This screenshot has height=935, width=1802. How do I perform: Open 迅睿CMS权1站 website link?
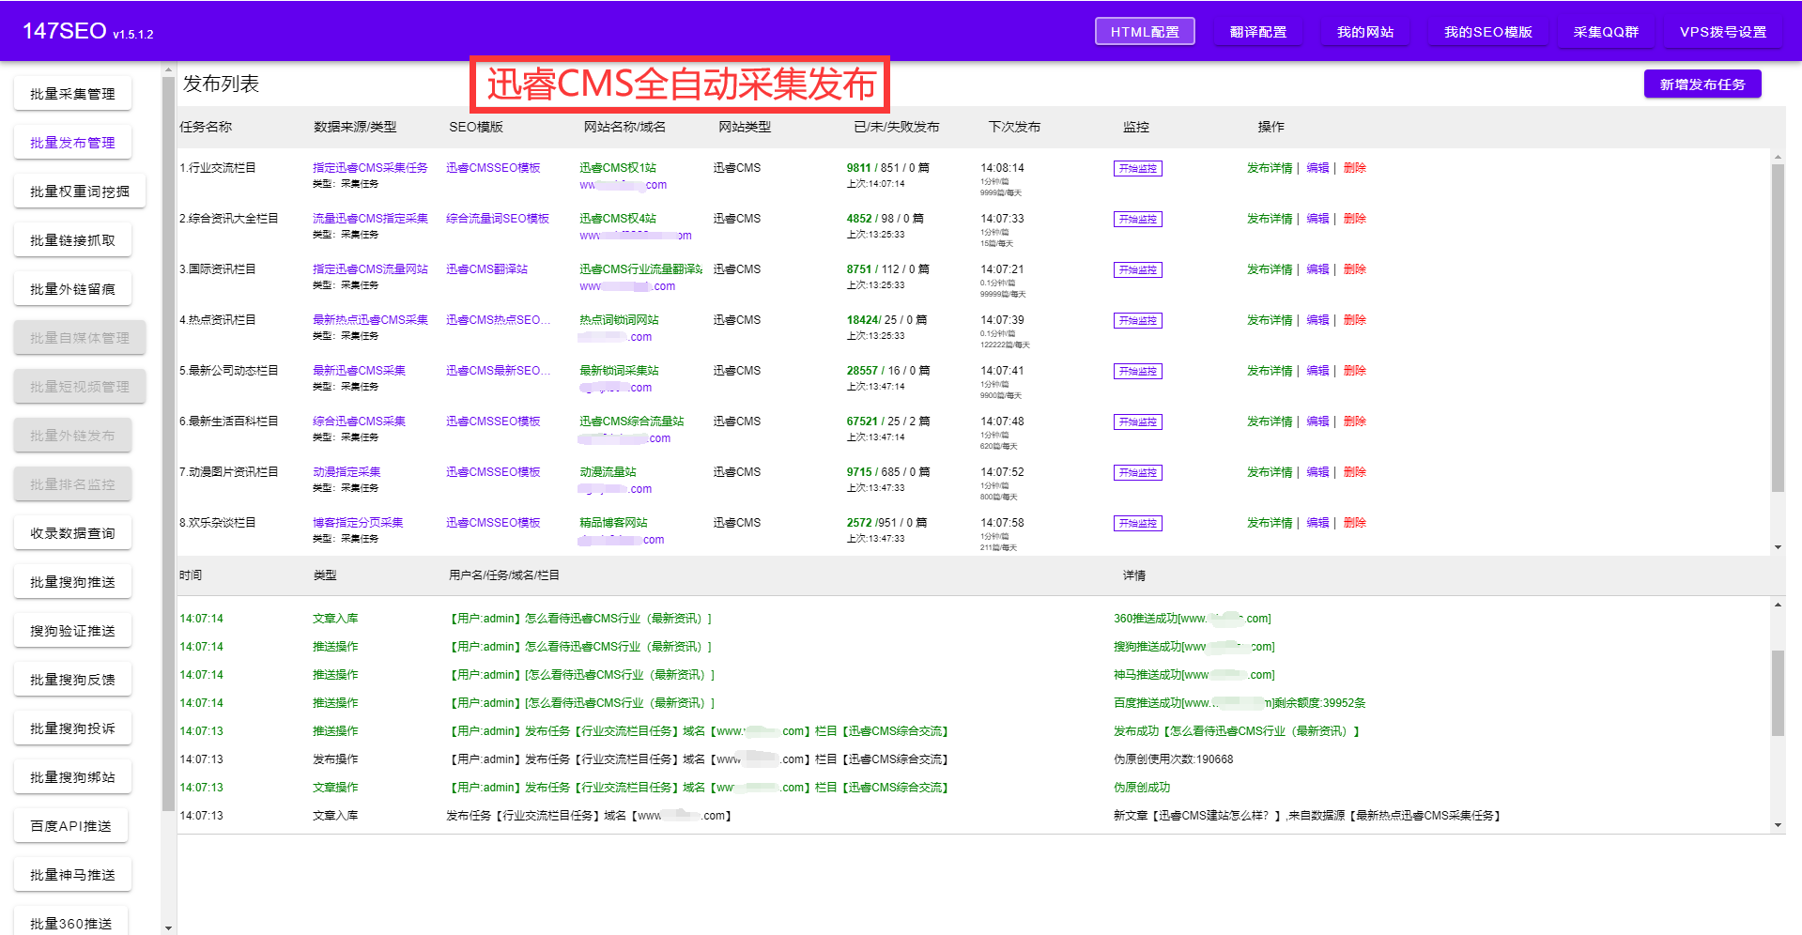click(618, 168)
